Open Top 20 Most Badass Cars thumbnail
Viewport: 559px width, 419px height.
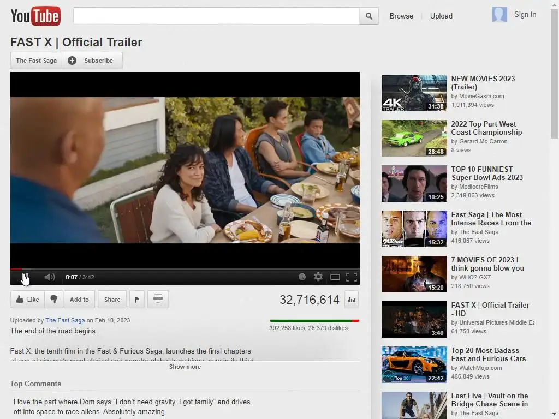414,364
